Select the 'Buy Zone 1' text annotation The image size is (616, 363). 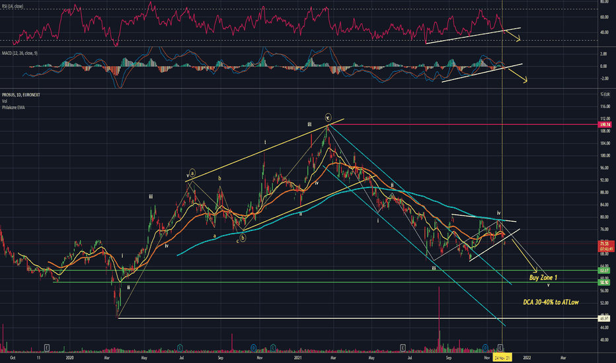tap(543, 277)
